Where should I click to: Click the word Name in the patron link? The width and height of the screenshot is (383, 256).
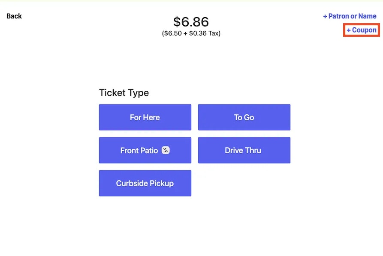[368, 16]
